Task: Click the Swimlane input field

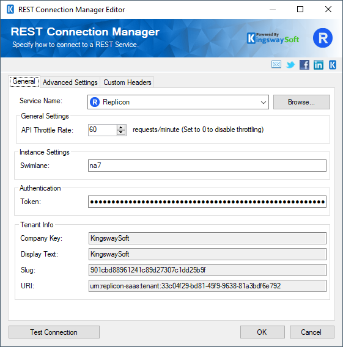Action: (207, 166)
